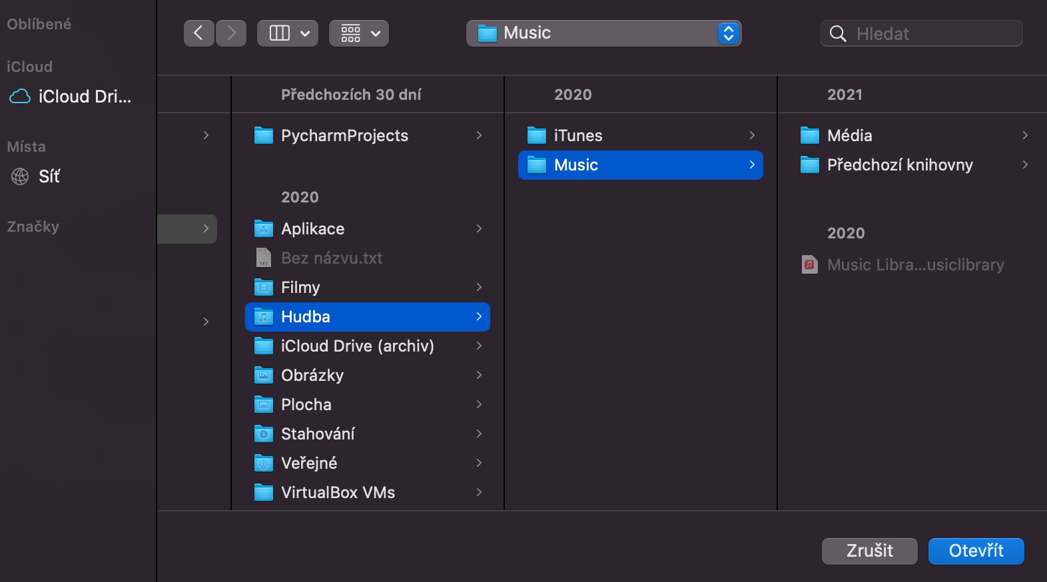
Task: Click the Otevřít open button
Action: pos(976,551)
